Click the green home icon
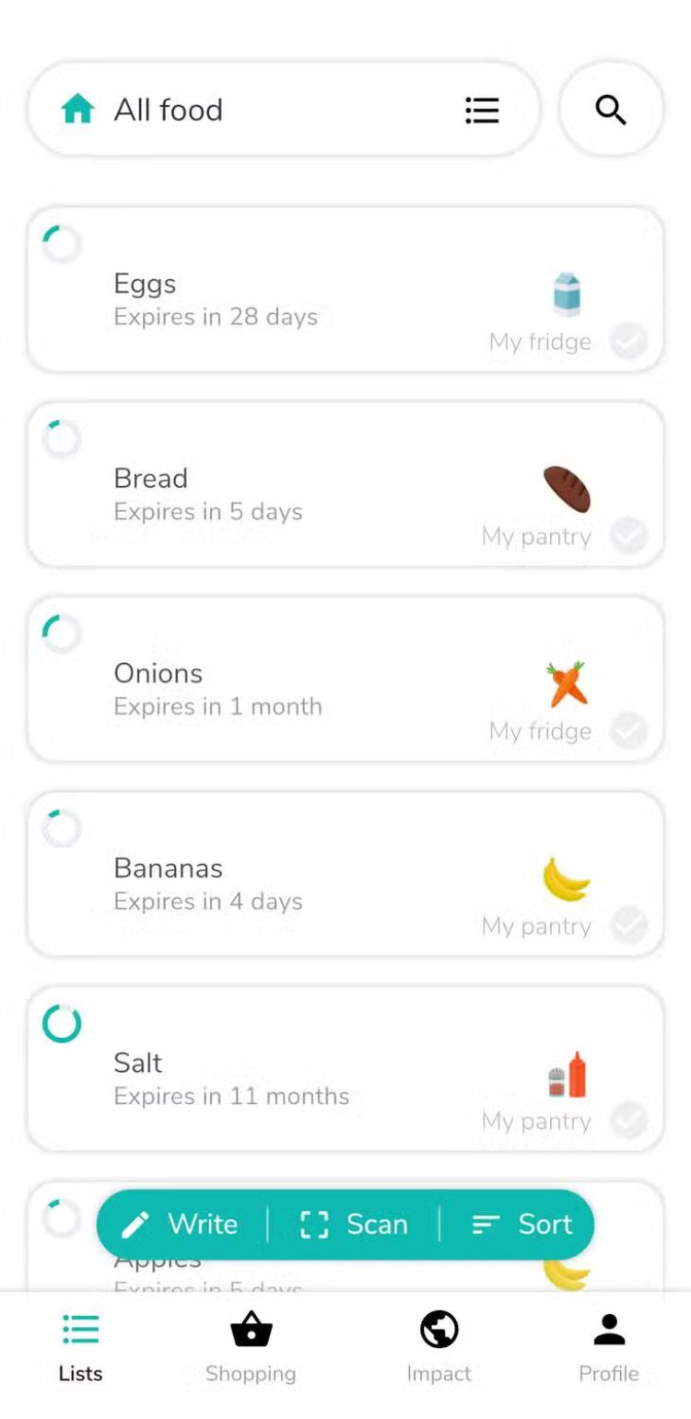Viewport: 691px width, 1419px height. (78, 110)
